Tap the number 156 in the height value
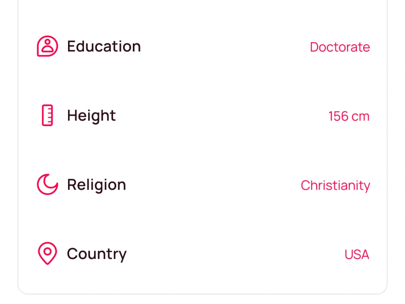 pyautogui.click(x=338, y=116)
